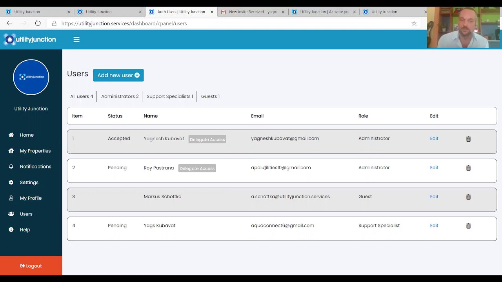The image size is (502, 282).
Task: Reload the page with the refresh icon
Action: [x=38, y=23]
